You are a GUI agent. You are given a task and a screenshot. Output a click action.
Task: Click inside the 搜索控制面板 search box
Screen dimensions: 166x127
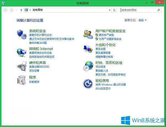[139, 10]
